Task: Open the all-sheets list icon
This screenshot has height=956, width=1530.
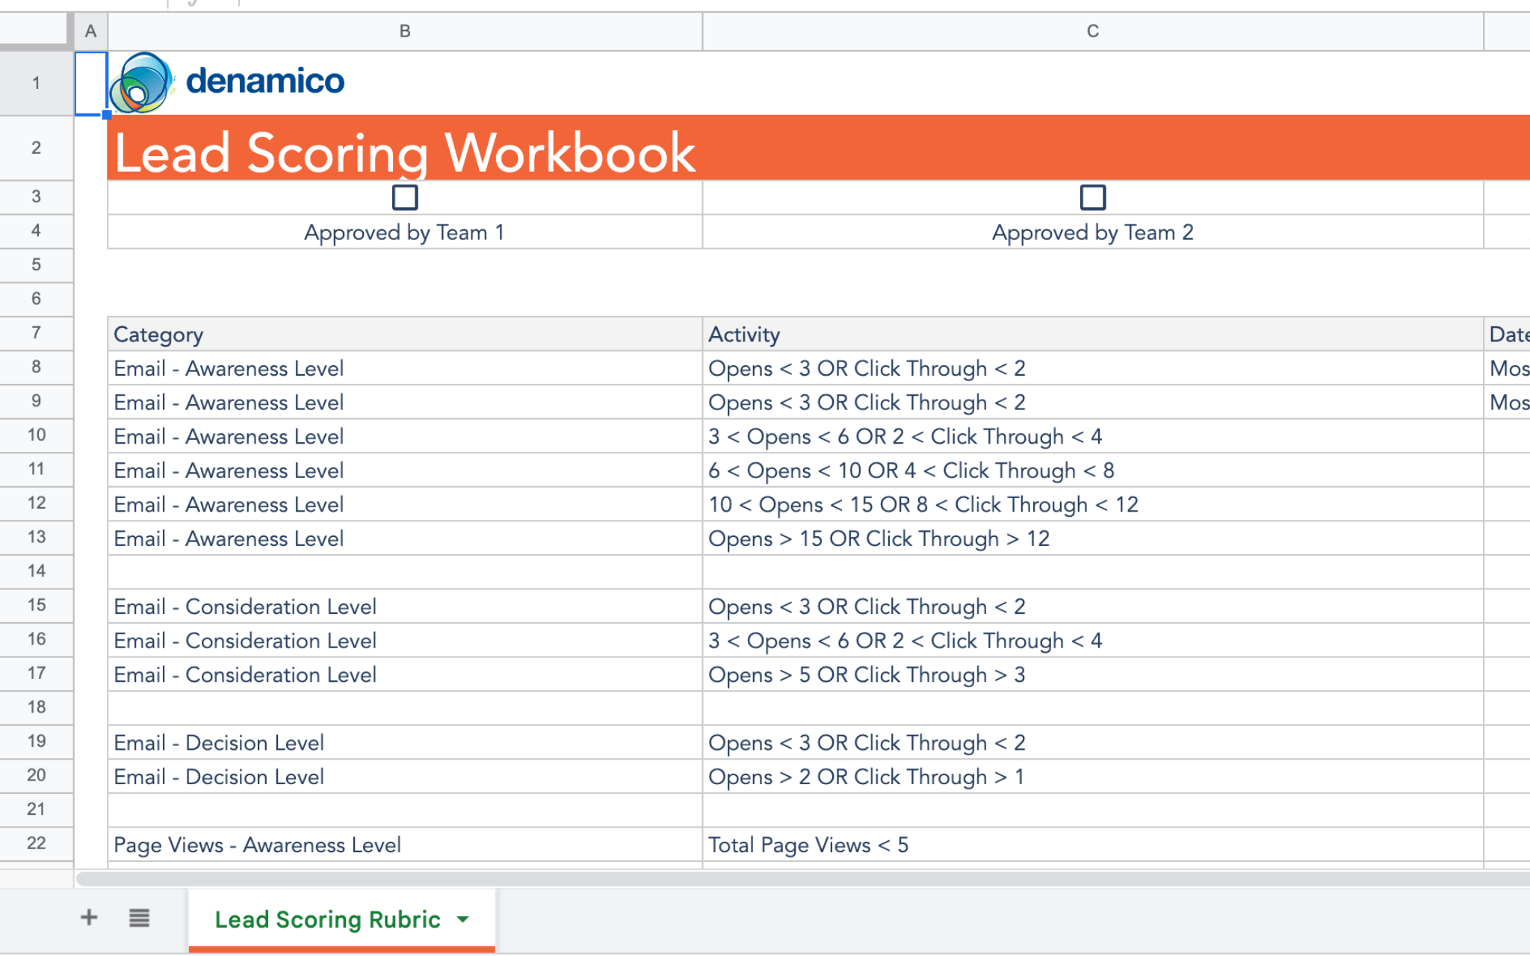Action: coord(139,918)
